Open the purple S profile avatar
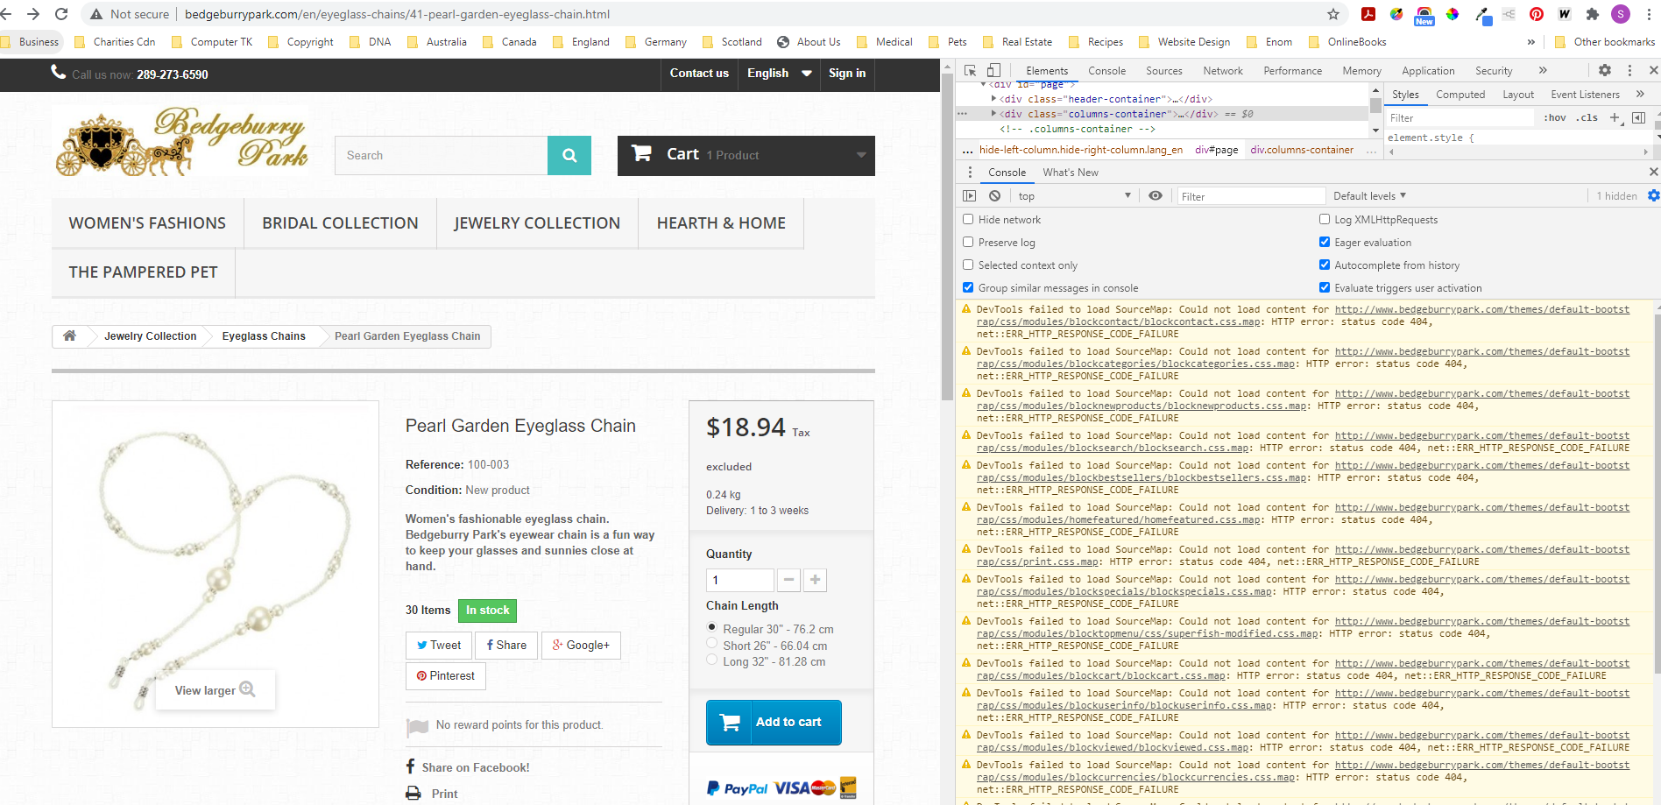 (1621, 14)
